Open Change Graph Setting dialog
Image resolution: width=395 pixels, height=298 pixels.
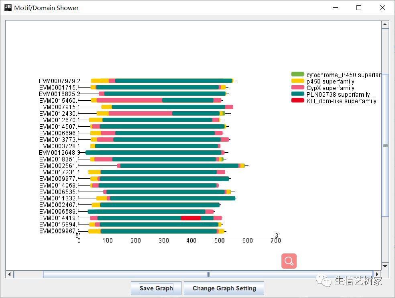pos(224,288)
